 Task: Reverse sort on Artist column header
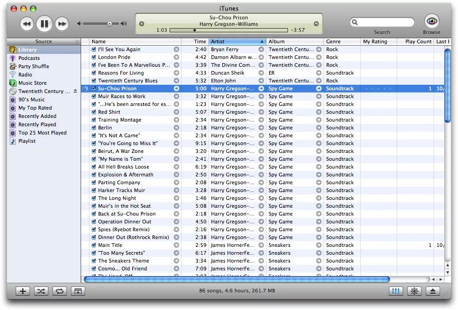pyautogui.click(x=237, y=41)
